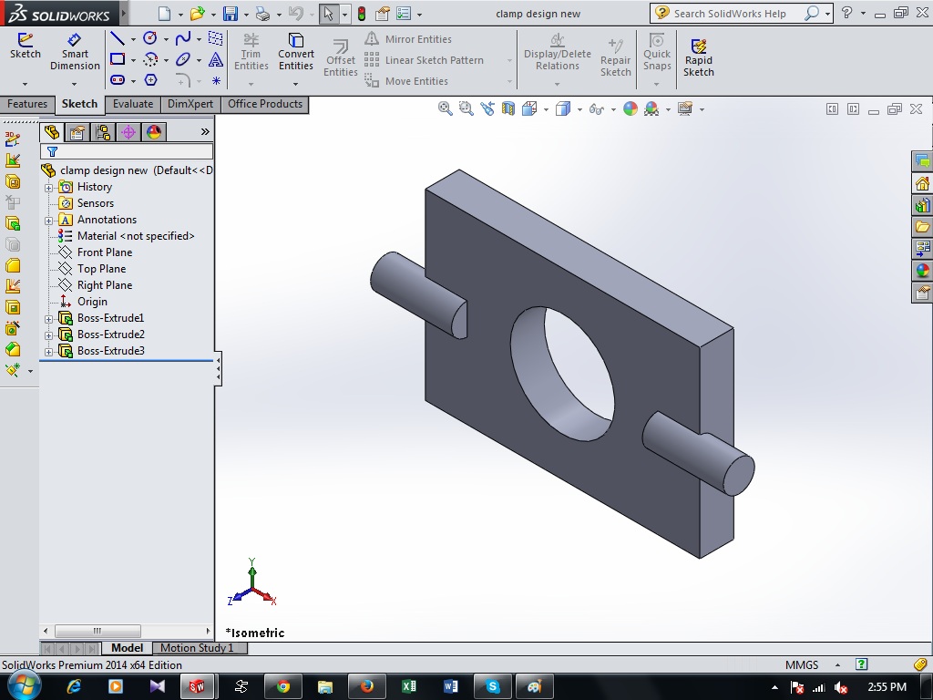Viewport: 933px width, 700px height.
Task: Switch to the Features tab
Action: click(x=27, y=104)
